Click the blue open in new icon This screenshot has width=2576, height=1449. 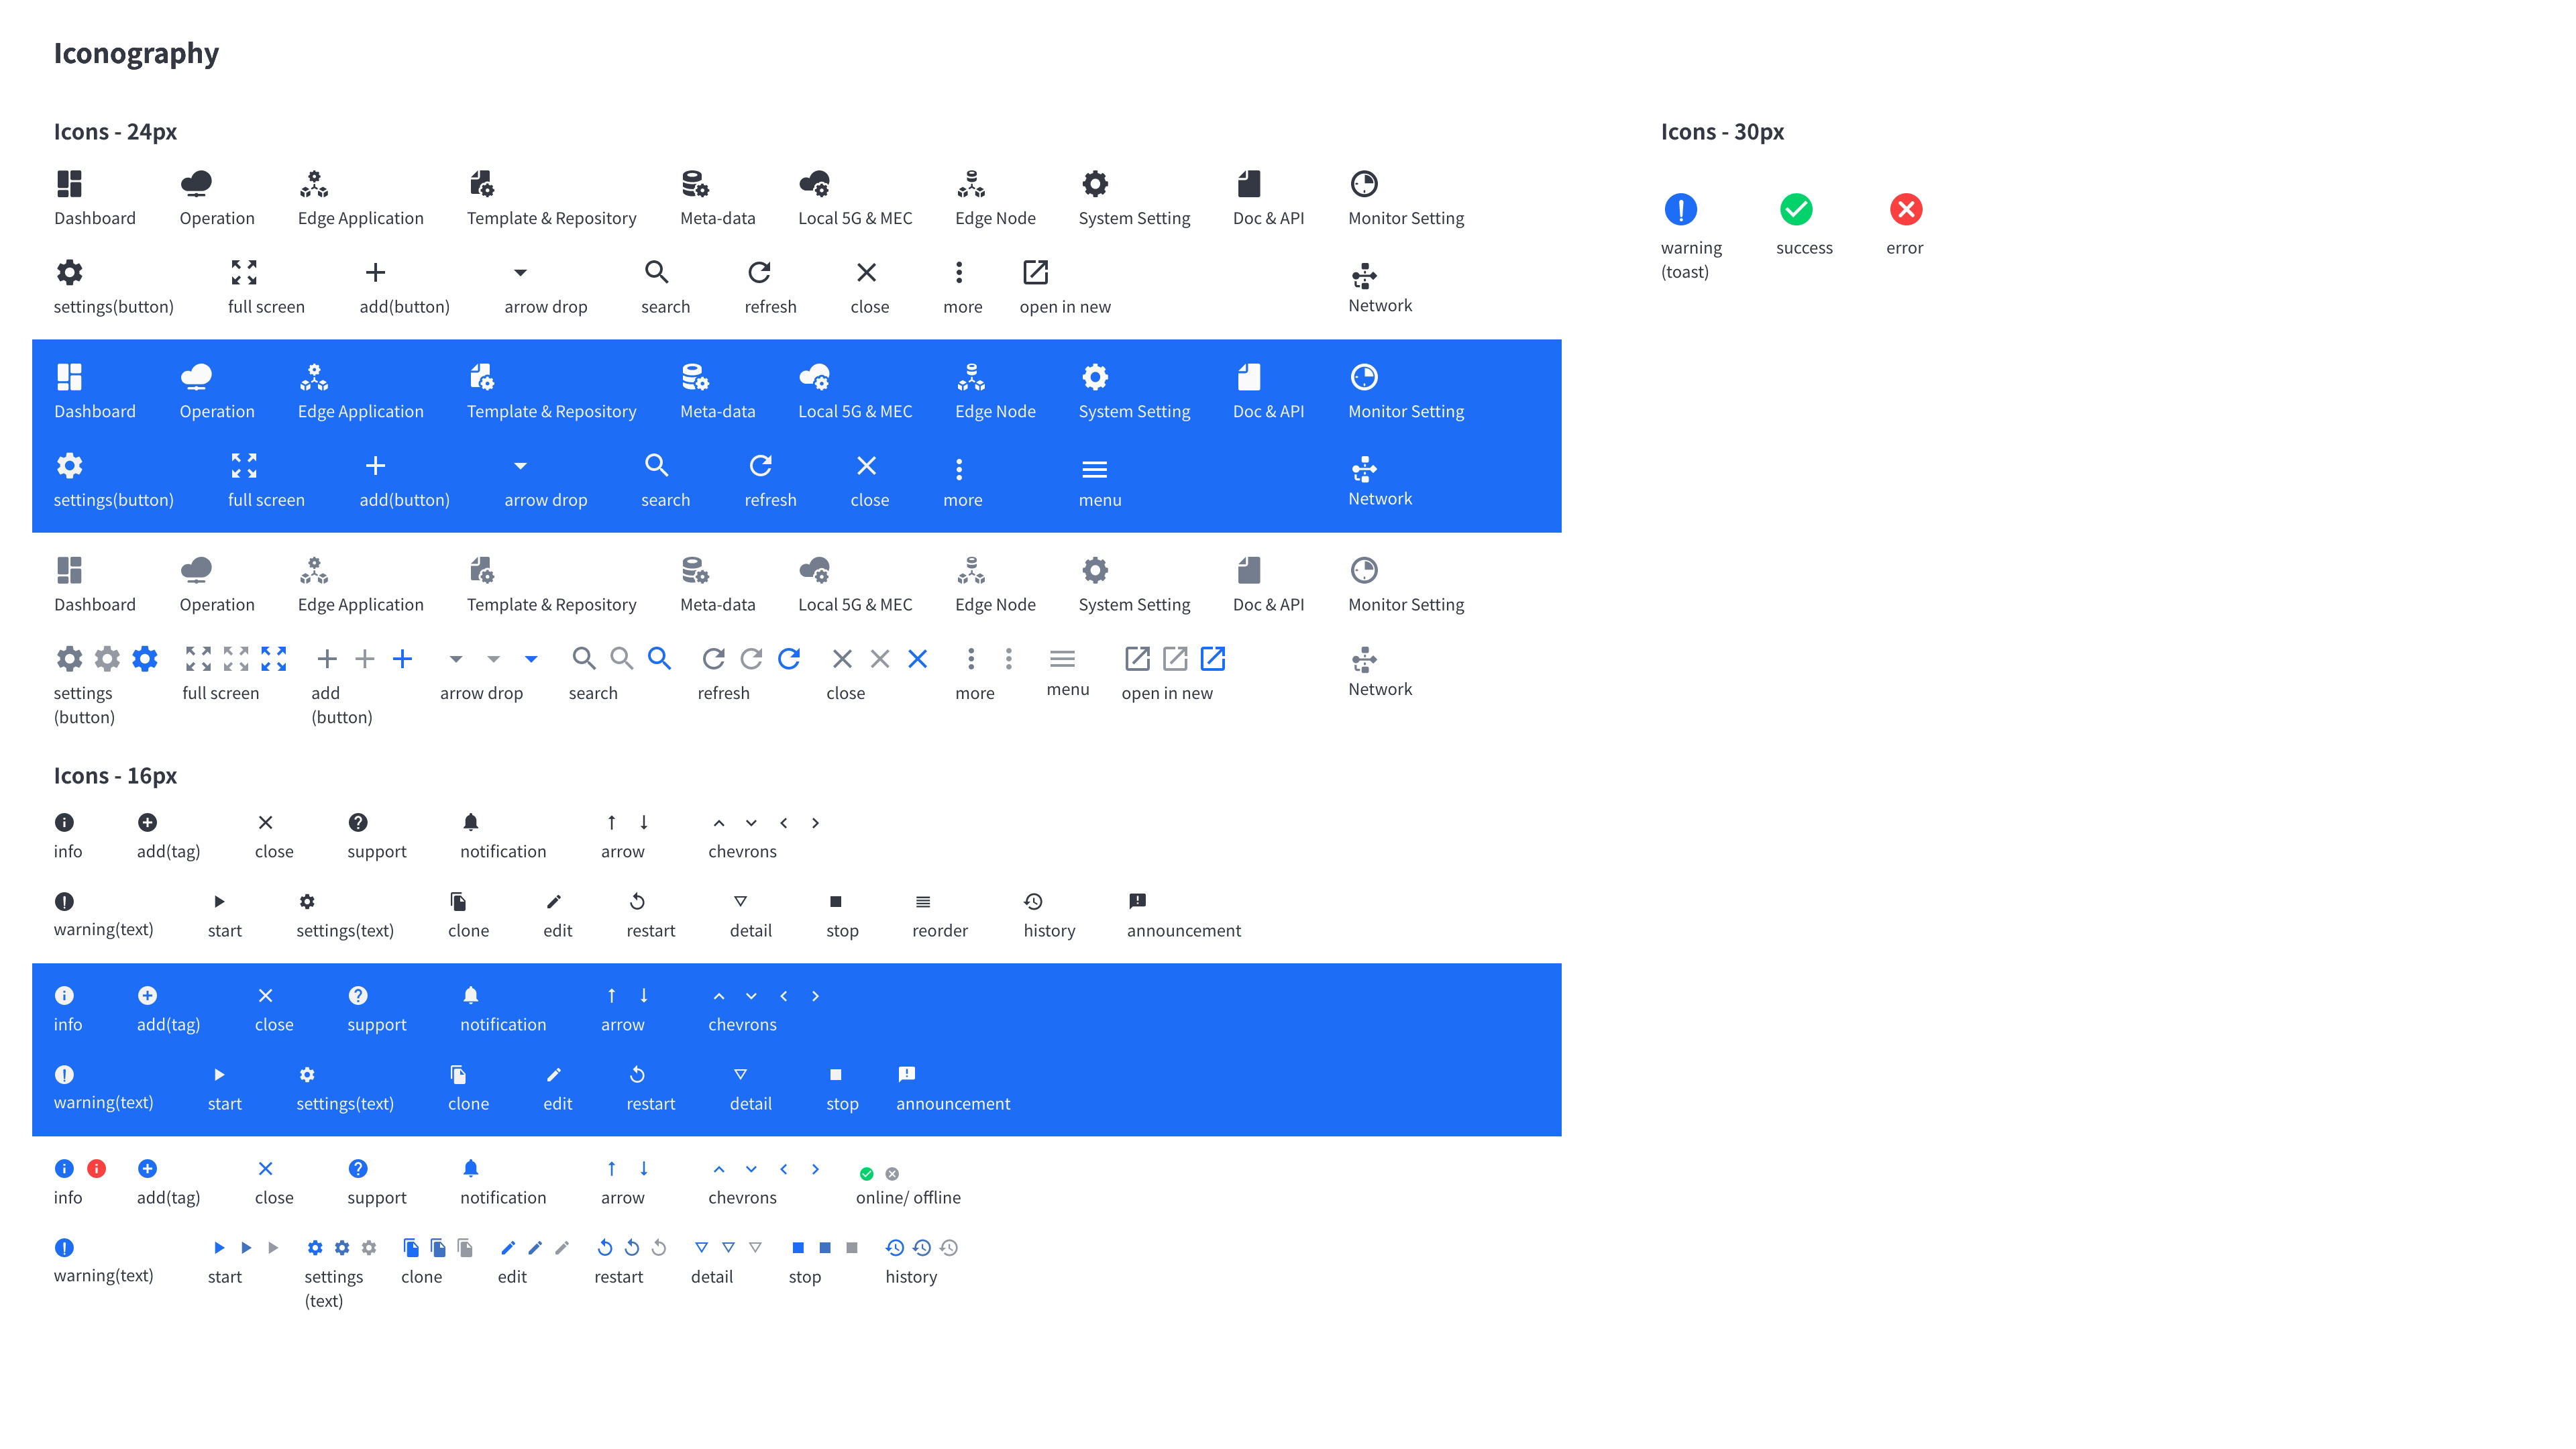1213,659
